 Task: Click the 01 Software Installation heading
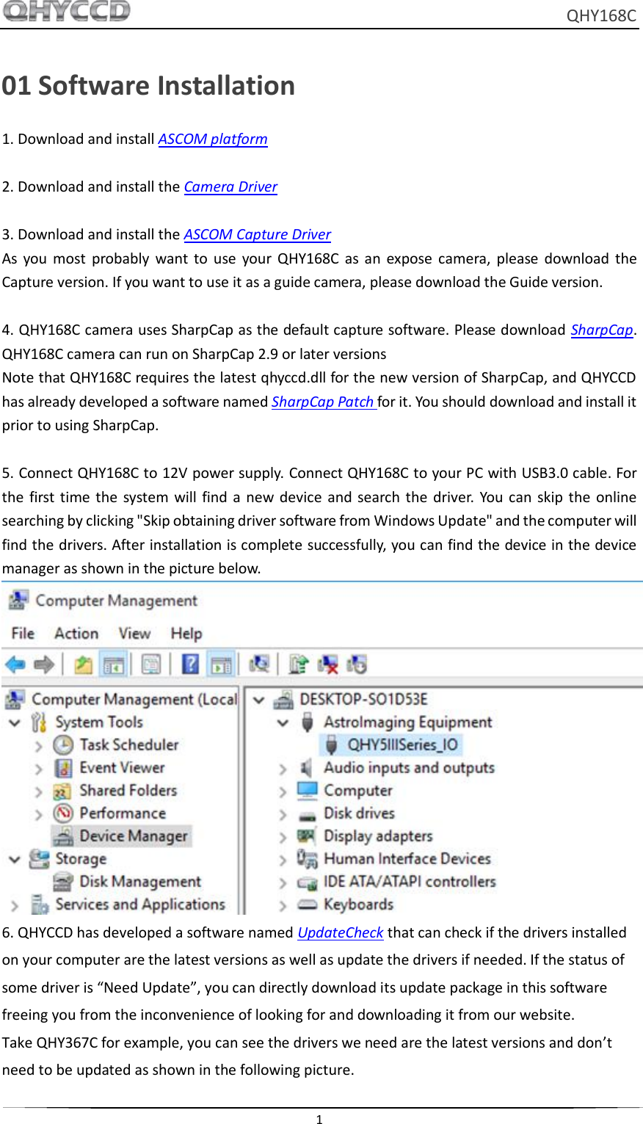click(148, 86)
